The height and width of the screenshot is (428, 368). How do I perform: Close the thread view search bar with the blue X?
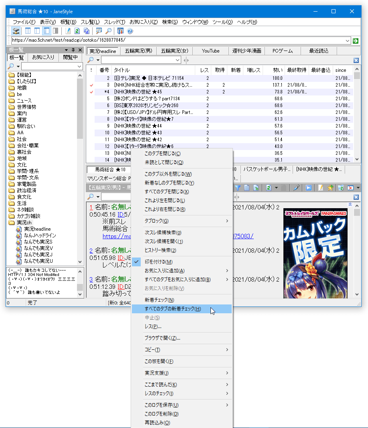(356, 197)
